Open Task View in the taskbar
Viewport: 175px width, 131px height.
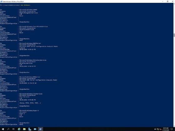click(x=13, y=129)
